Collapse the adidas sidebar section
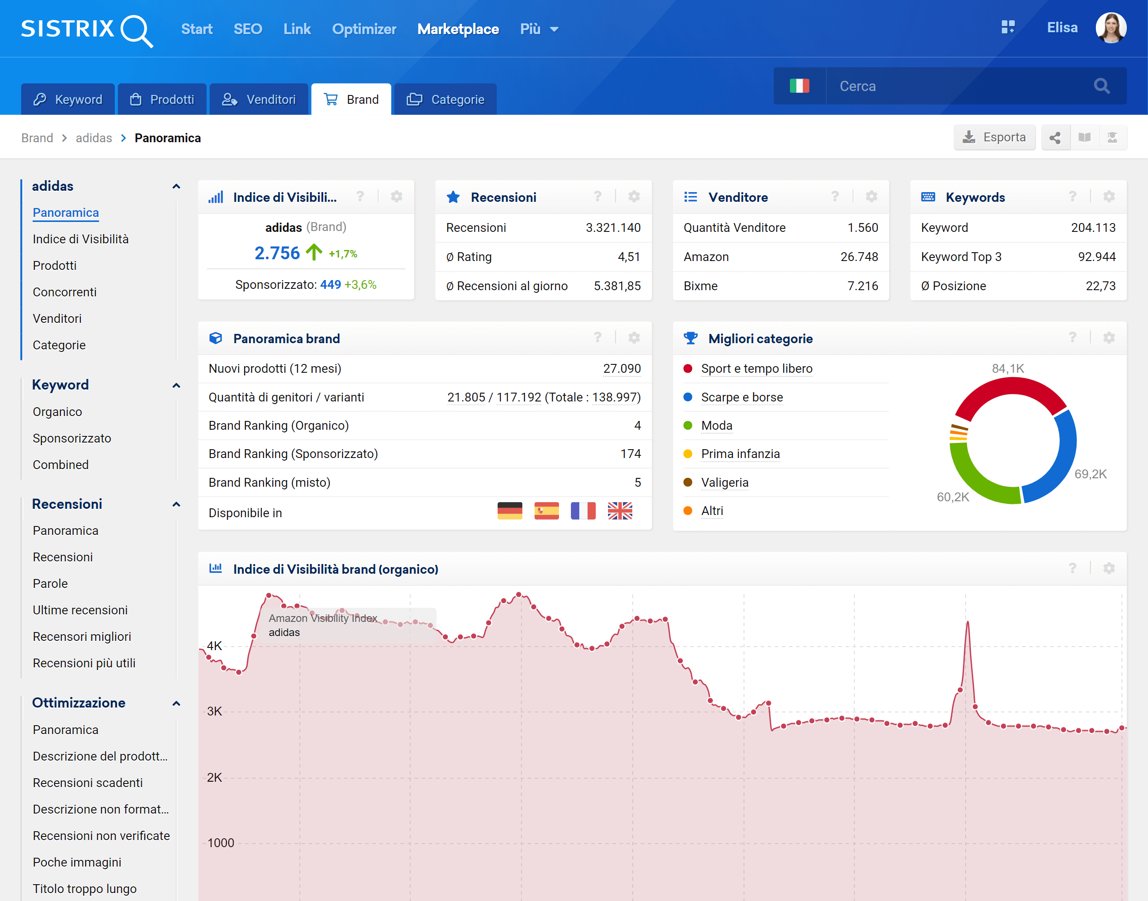Screen dimensions: 1148x901 coord(176,186)
